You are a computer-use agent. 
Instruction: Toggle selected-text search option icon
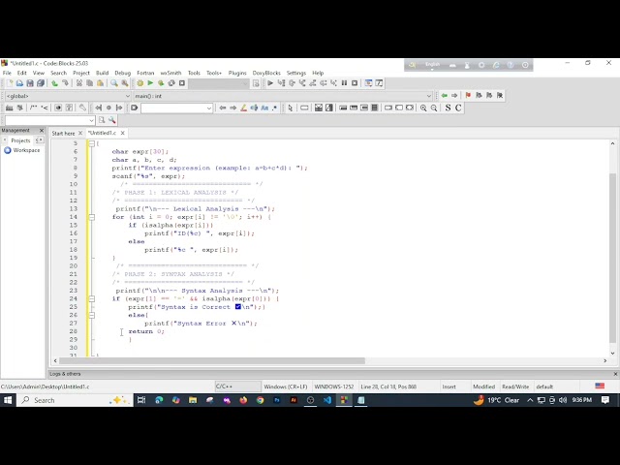pos(254,108)
